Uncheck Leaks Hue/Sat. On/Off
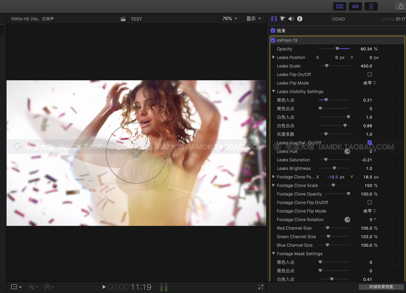Image resolution: width=406 pixels, height=293 pixels. (x=369, y=142)
